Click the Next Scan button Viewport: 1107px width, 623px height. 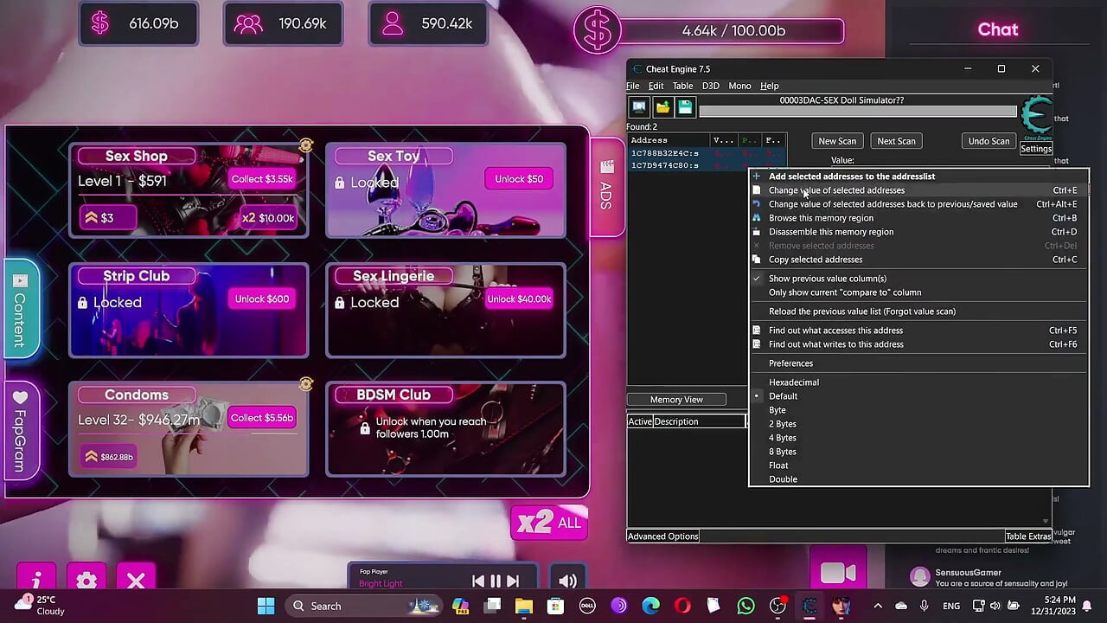[896, 141]
